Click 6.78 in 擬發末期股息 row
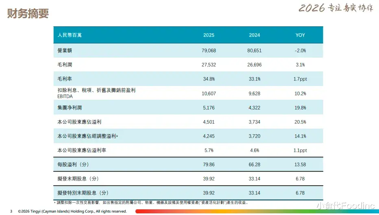This screenshot has width=379, height=215. [300, 179]
